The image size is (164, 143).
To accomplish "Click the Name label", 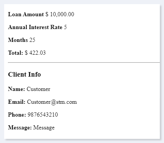I will (17, 89).
